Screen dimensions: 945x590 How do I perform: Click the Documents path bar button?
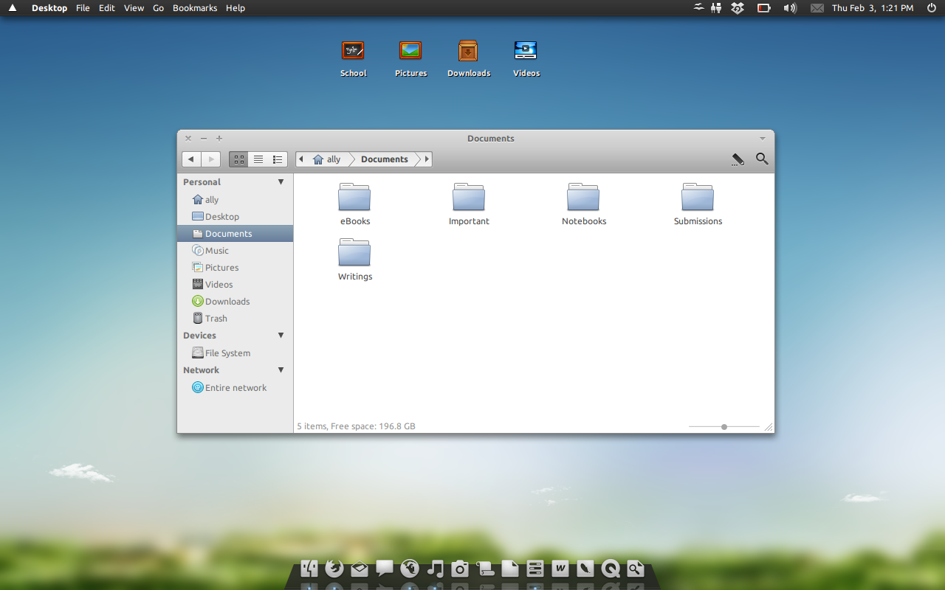tap(385, 159)
